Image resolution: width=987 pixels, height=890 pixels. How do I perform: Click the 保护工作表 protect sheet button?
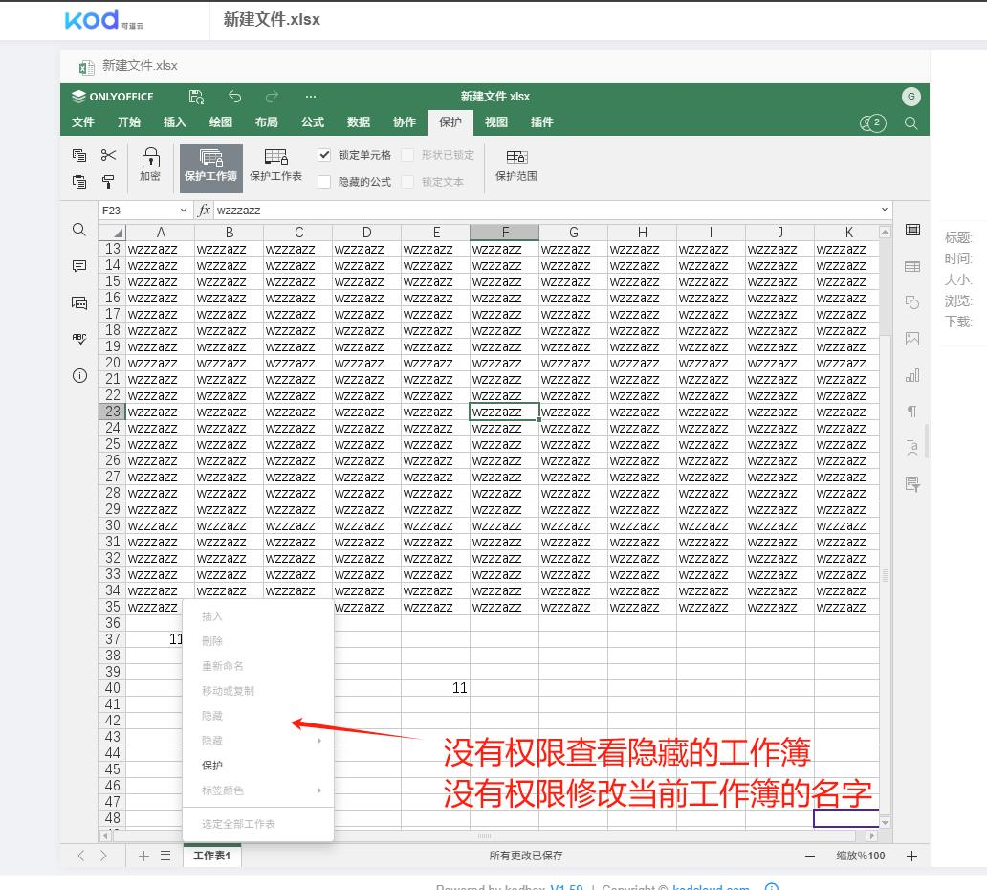tap(275, 165)
